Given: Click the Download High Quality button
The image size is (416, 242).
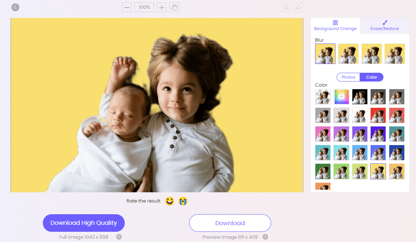Looking at the screenshot, I should coord(83,223).
